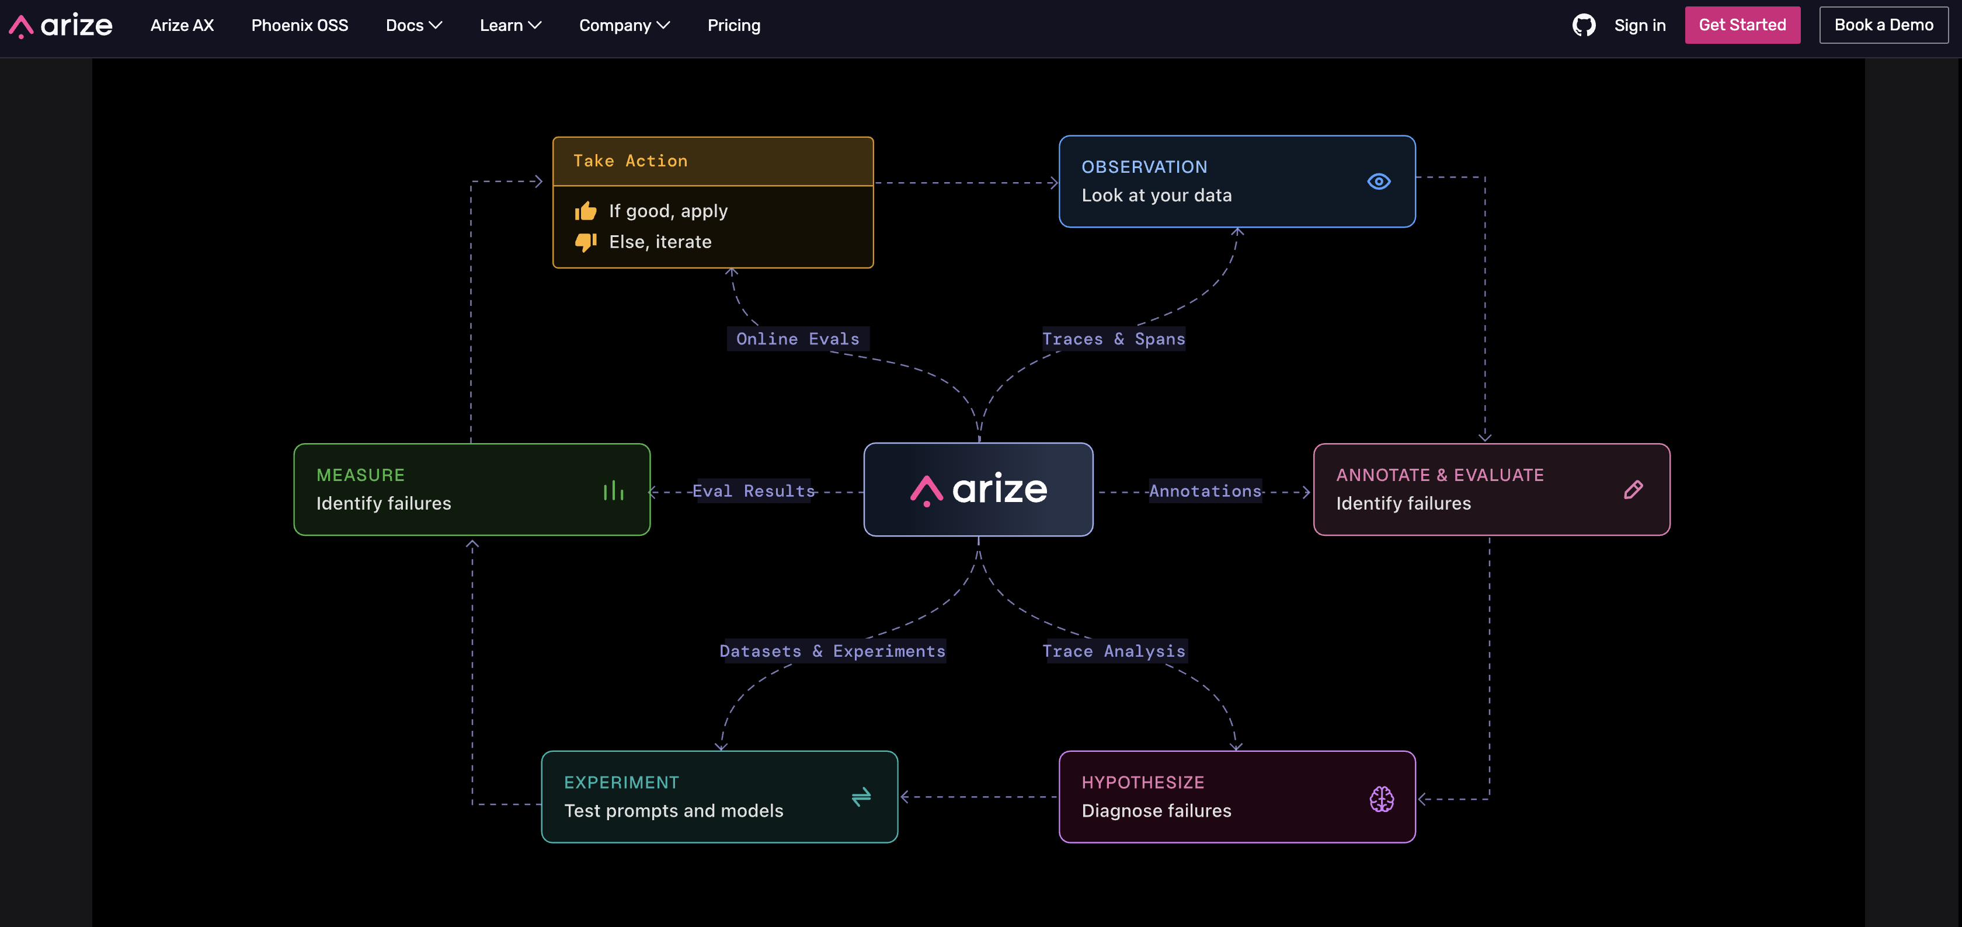Click the 'Test prompts and models' text
Viewport: 1962px width, 927px height.
[673, 811]
